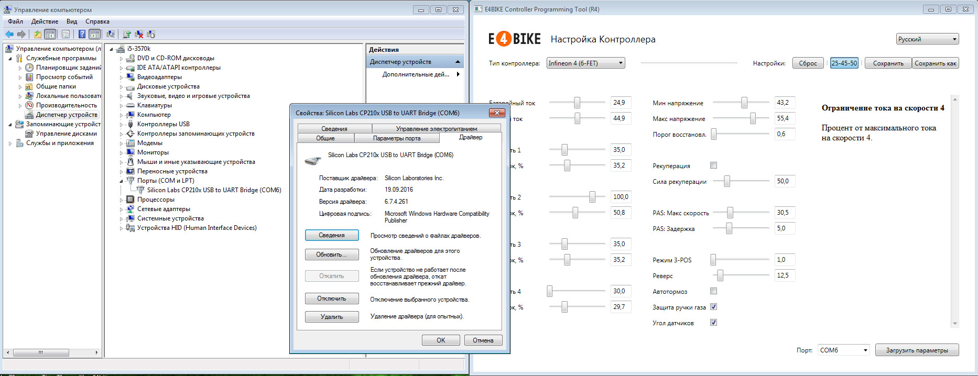Switch to the Общие tab
The image size is (978, 376).
coord(325,138)
